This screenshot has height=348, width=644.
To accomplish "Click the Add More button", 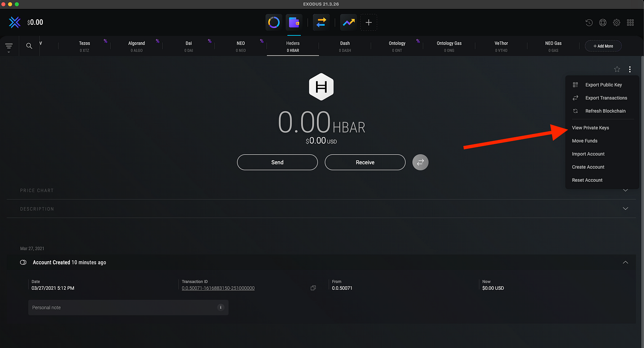I will click(603, 46).
